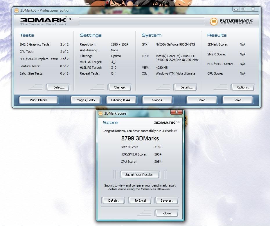Minimize the 3DMark06 main window

tap(236, 9)
